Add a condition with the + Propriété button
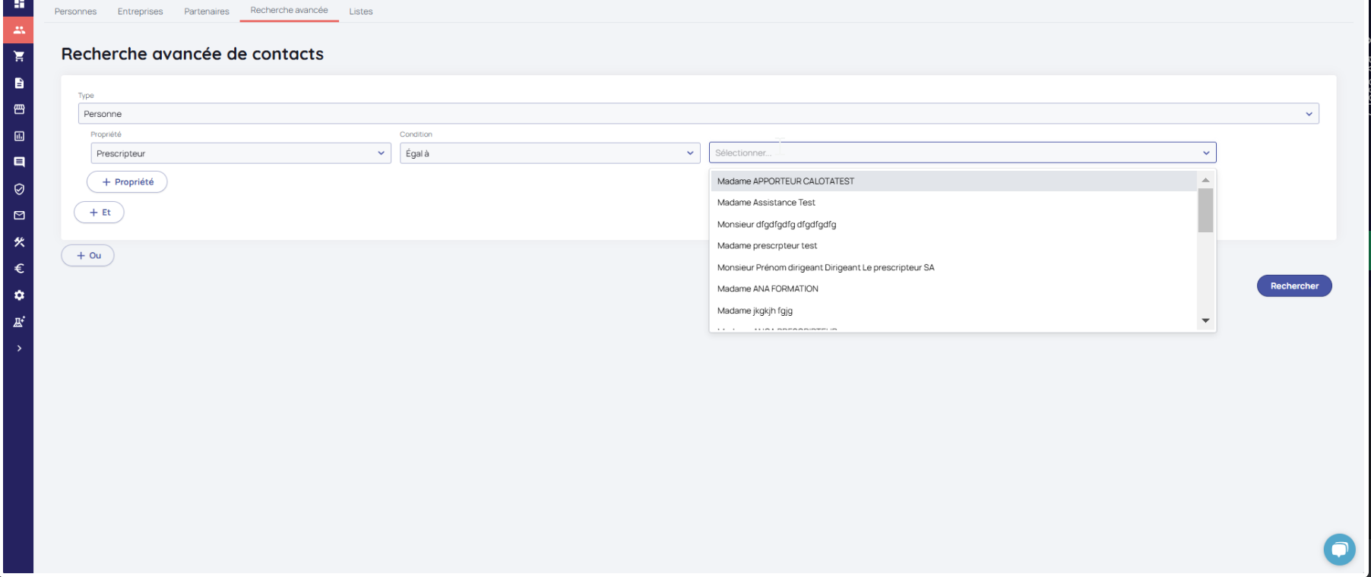 (127, 182)
